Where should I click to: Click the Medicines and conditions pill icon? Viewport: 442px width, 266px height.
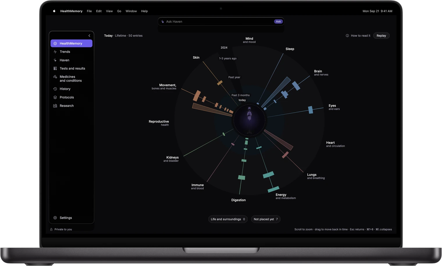tap(55, 77)
